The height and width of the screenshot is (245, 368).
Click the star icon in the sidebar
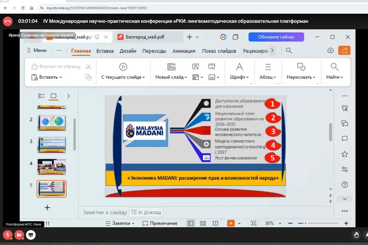pos(344,154)
